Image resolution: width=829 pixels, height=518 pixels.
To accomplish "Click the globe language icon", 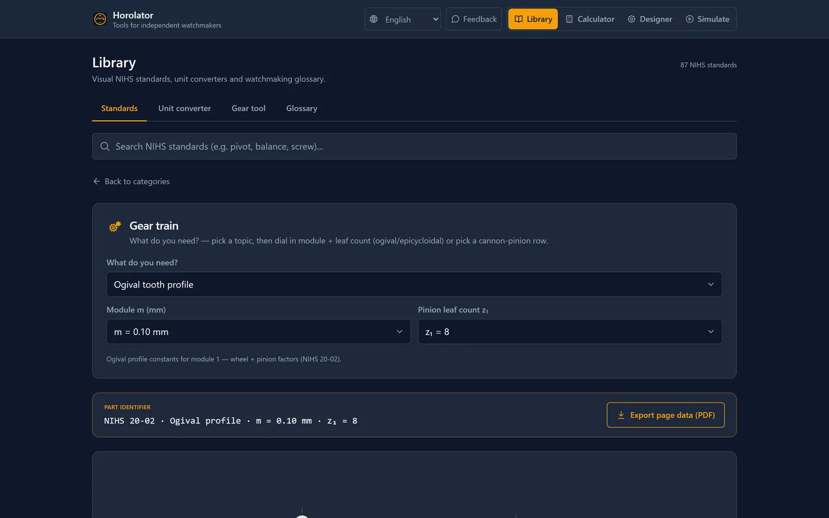I will [x=374, y=19].
